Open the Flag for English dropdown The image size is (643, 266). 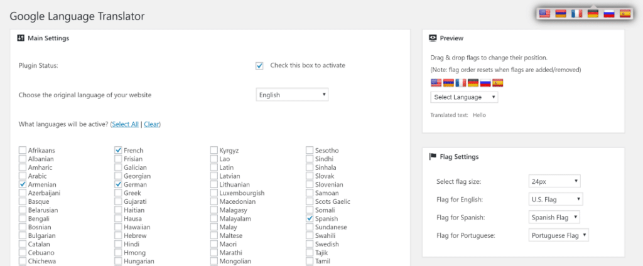click(x=556, y=199)
